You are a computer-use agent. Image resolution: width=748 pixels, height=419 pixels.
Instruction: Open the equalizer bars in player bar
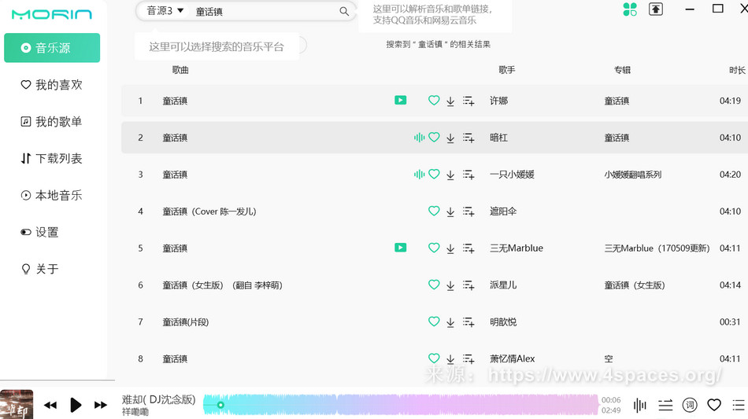point(640,405)
